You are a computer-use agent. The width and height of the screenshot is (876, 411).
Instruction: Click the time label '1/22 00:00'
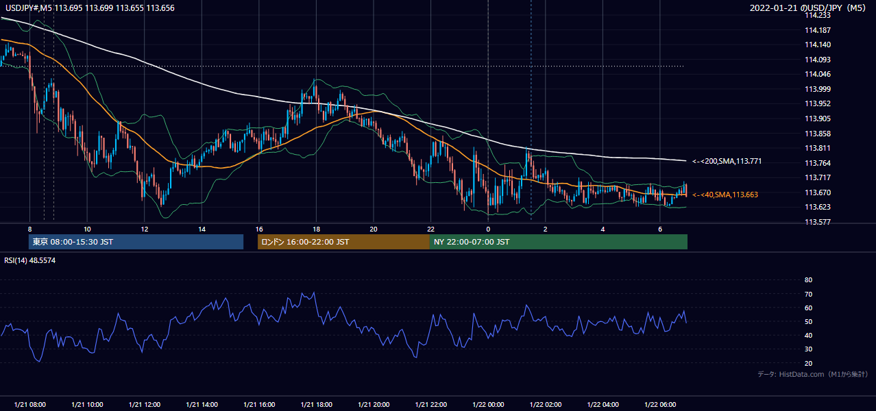pyautogui.click(x=488, y=405)
